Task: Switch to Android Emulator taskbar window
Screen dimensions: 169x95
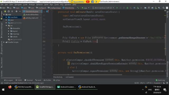Action: click(66, 87)
